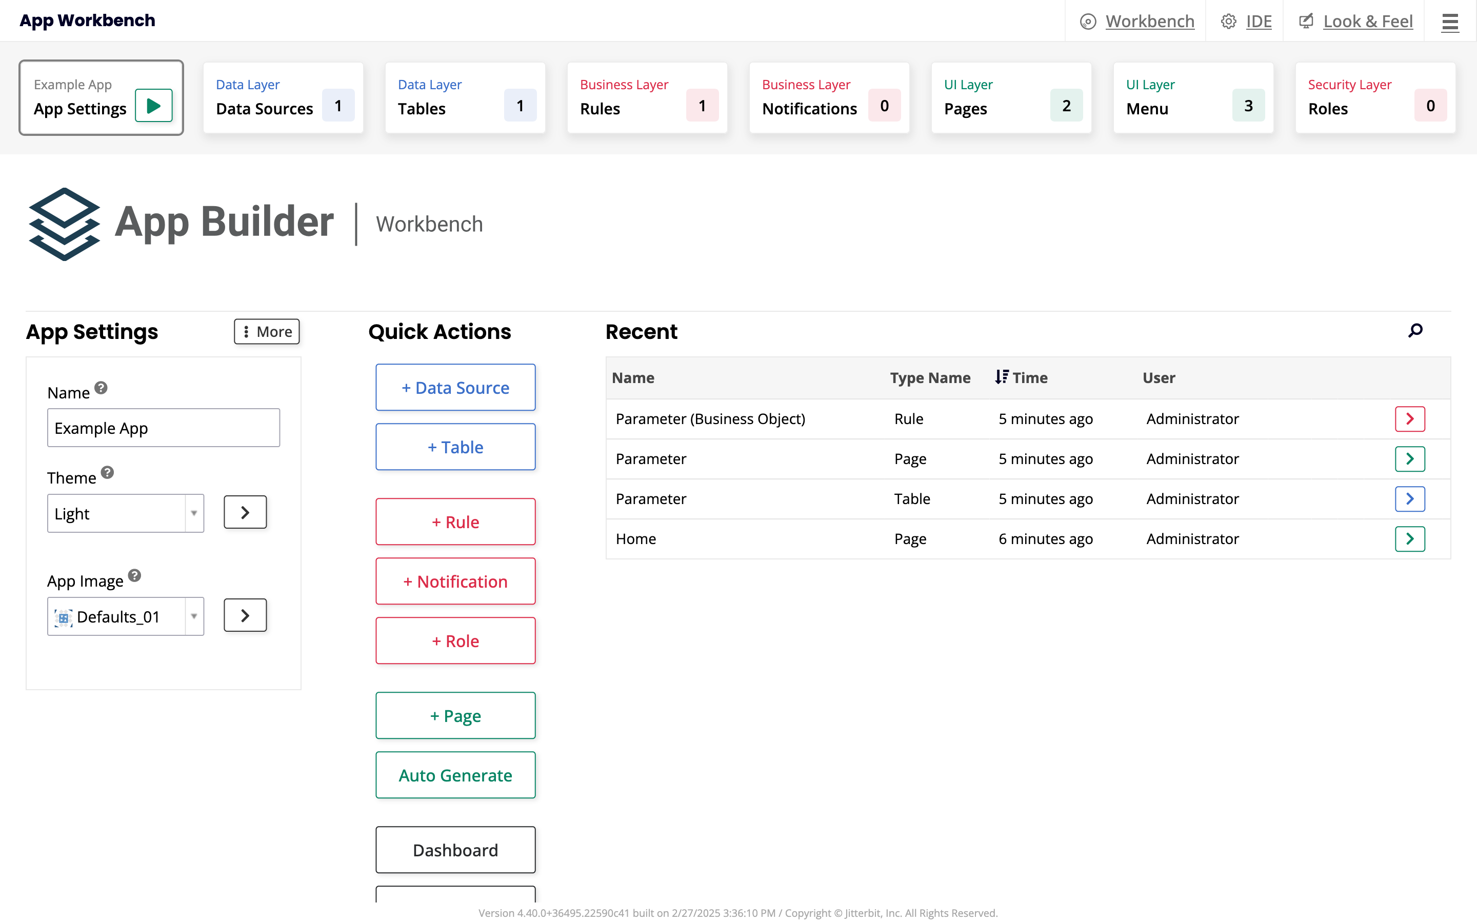The image size is (1477, 923).
Task: Click the + Data Source quick action
Action: coord(455,387)
